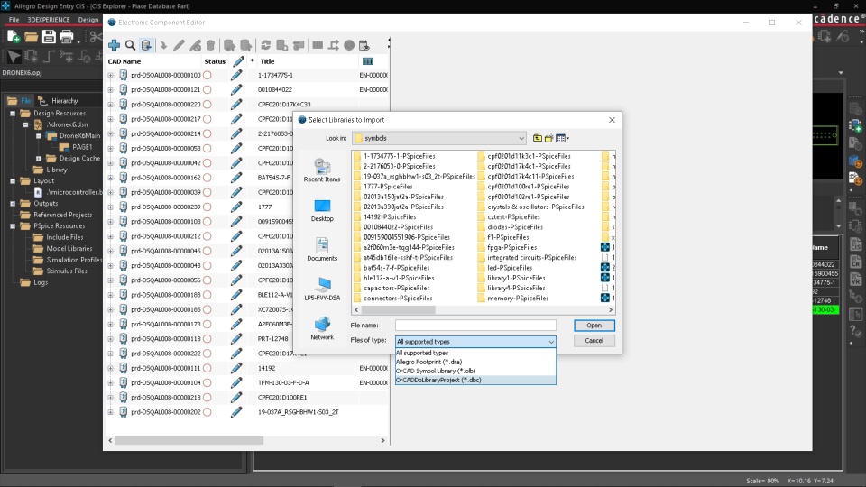Open the File menu
866x487 pixels.
[x=14, y=19]
